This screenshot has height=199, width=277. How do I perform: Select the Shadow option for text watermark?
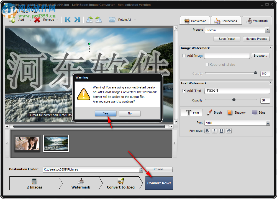coord(236,112)
